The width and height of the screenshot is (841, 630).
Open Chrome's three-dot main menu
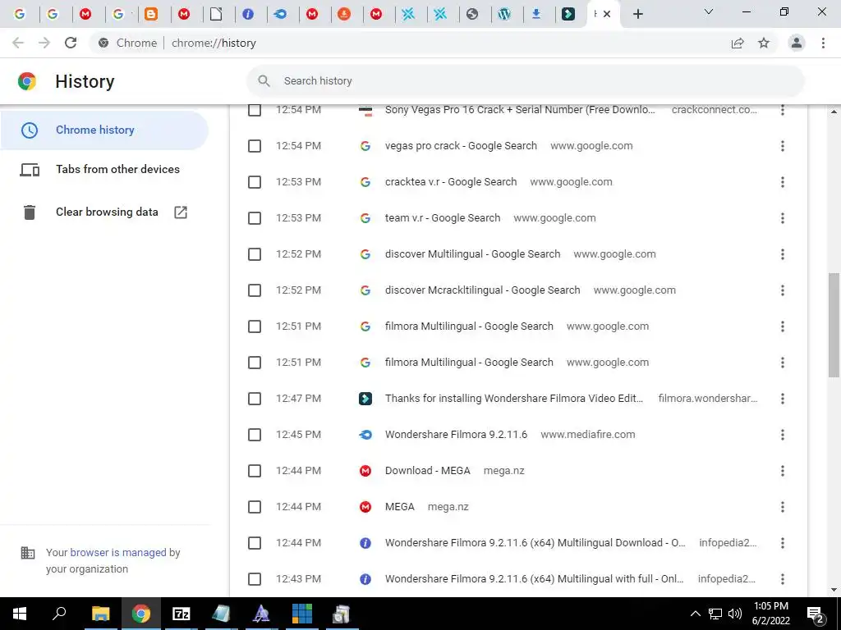[823, 43]
